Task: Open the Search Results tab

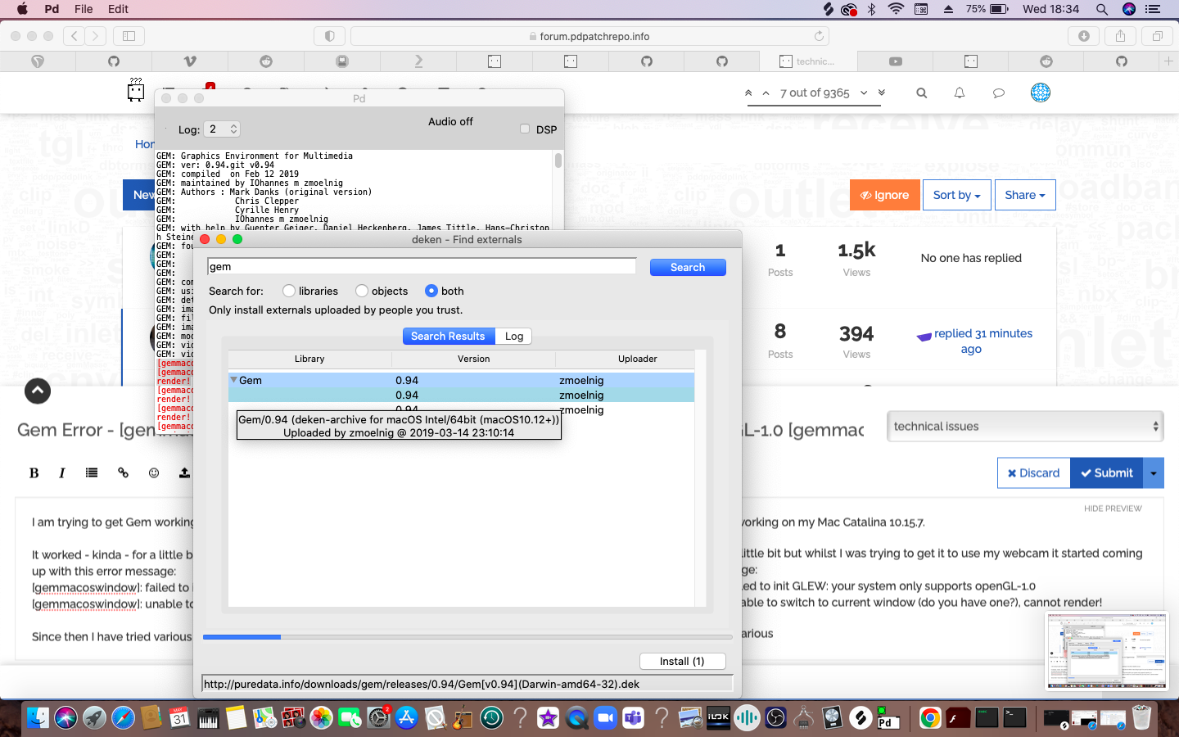Action: [448, 337]
